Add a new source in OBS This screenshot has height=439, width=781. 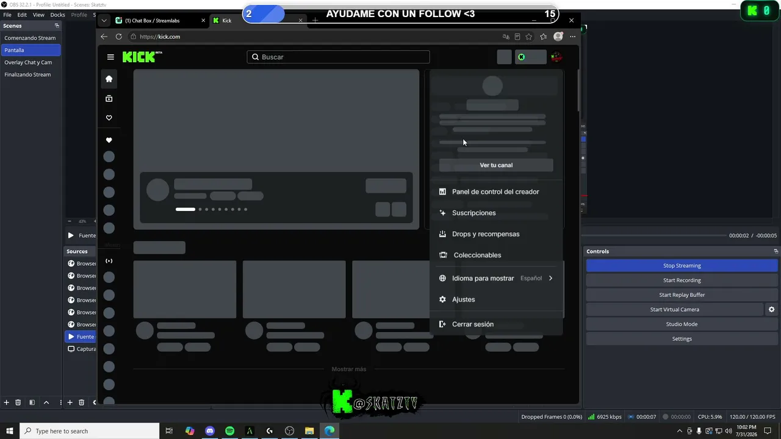(x=70, y=402)
